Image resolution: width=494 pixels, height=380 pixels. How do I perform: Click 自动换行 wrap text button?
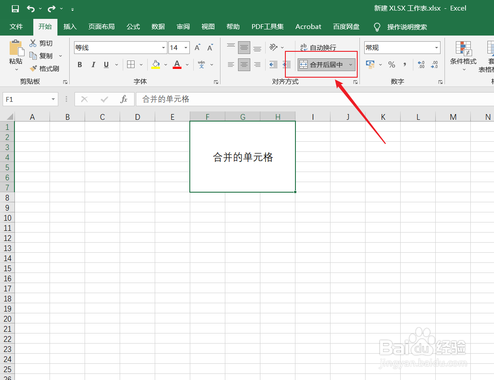(318, 48)
